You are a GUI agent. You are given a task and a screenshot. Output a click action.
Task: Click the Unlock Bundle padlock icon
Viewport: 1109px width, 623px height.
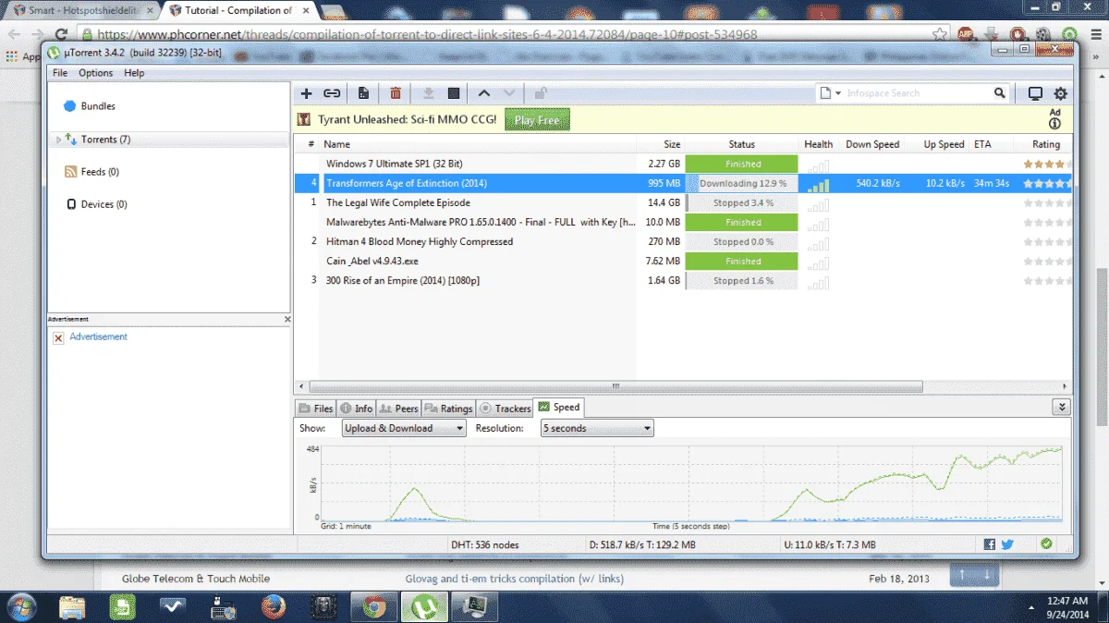point(541,93)
